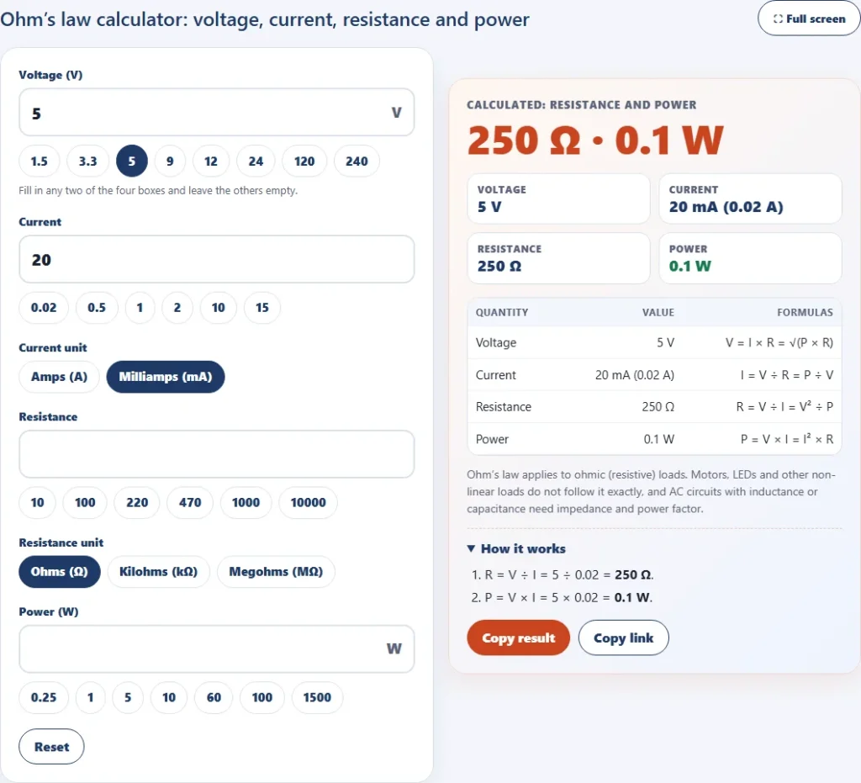Choose the 9 volt preset chip

click(x=170, y=161)
